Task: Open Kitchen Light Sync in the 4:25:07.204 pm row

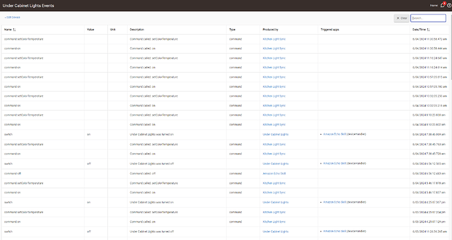Action: click(x=274, y=213)
